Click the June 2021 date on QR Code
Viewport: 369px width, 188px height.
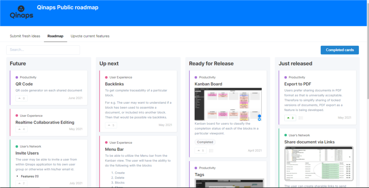(x=75, y=98)
